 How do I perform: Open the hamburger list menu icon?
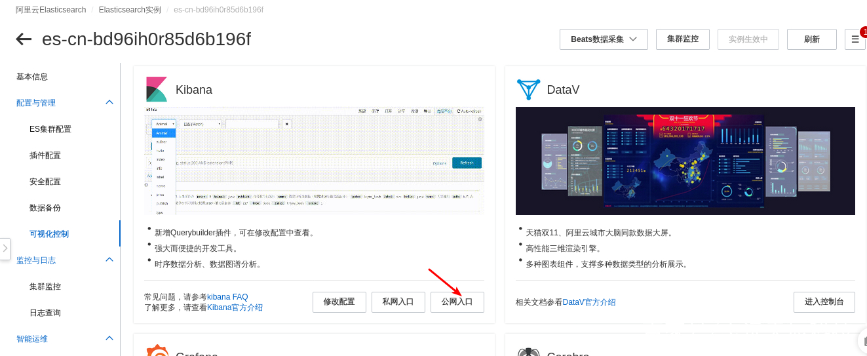[855, 39]
